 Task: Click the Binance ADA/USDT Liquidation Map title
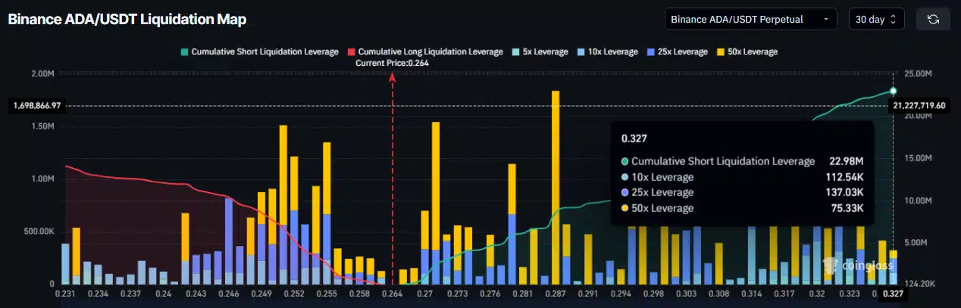[x=127, y=19]
